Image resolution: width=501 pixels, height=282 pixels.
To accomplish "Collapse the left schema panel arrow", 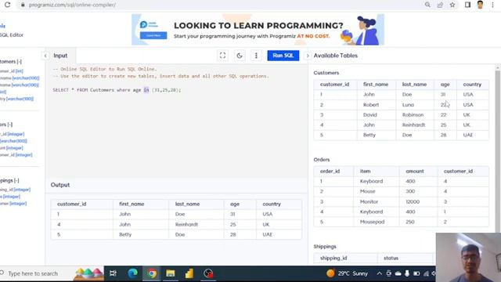I will tap(45, 56).
